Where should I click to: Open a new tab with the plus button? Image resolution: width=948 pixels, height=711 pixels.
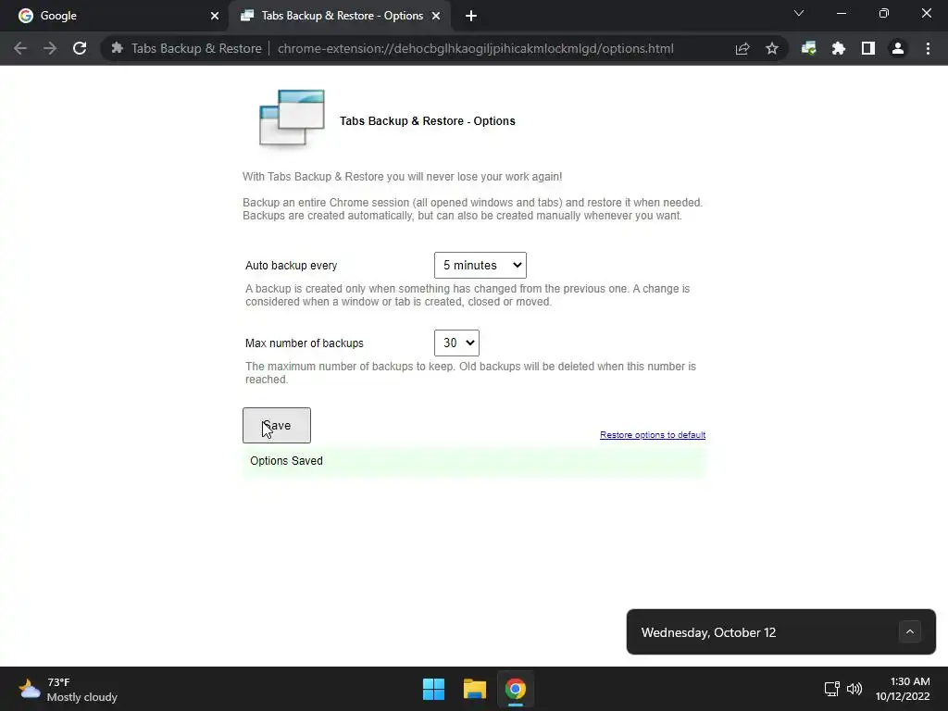pos(471,16)
